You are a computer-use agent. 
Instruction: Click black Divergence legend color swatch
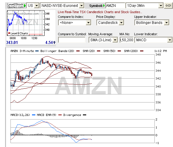tap(84, 115)
